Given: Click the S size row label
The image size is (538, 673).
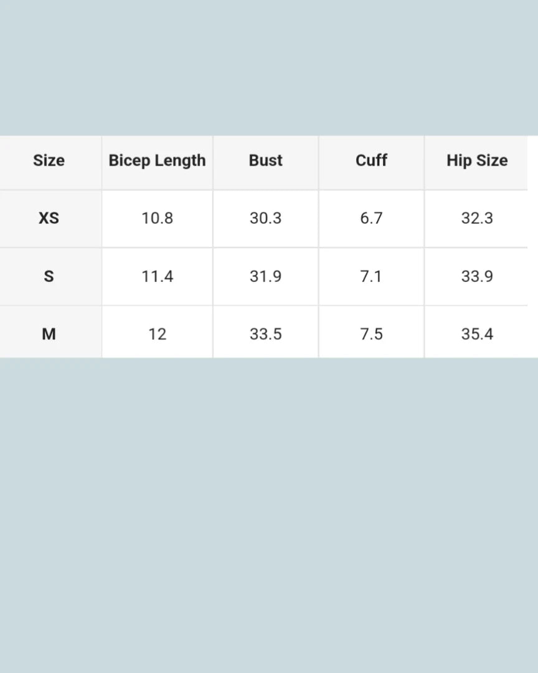Looking at the screenshot, I should click(49, 276).
